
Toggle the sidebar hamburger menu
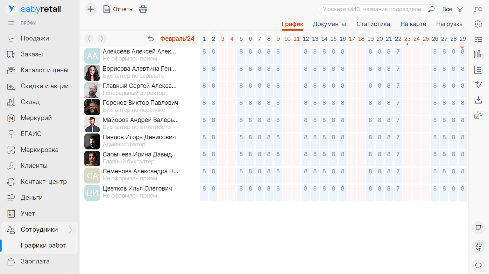tap(11, 23)
